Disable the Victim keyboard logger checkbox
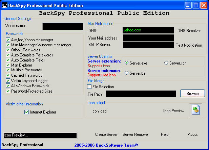209x150 pixels. tap(8, 81)
